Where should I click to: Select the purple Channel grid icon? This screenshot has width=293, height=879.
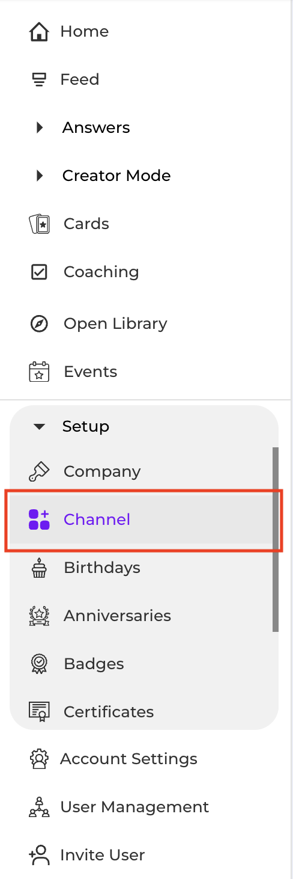point(39,519)
